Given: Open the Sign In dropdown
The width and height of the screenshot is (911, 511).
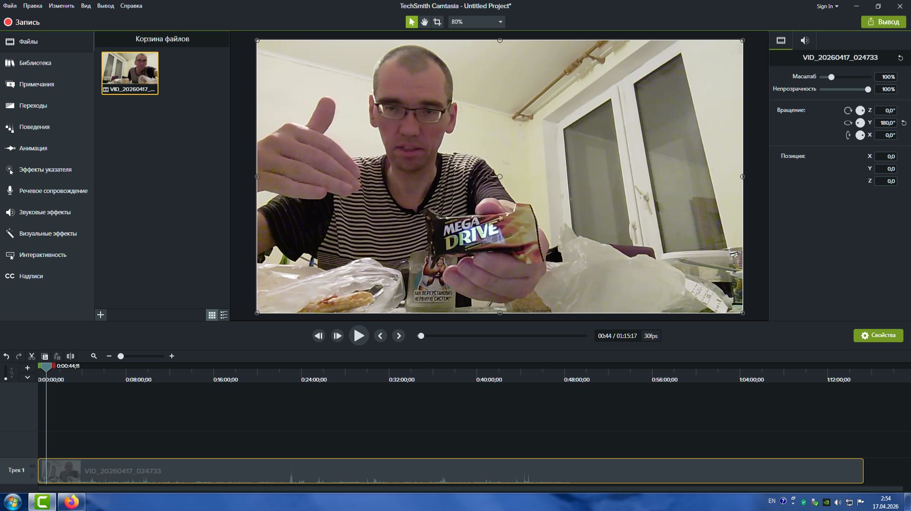Looking at the screenshot, I should 827,6.
